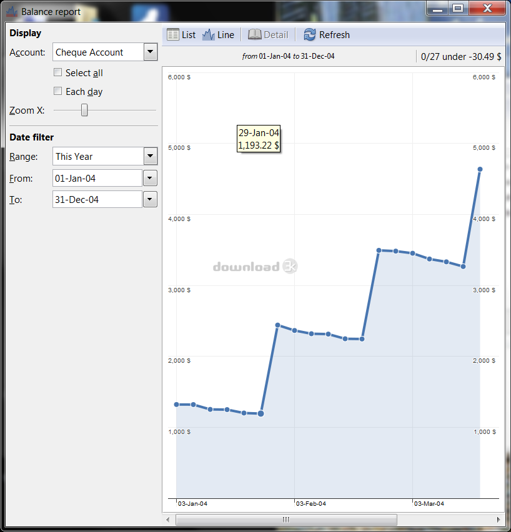Enable the Select all checkbox
This screenshot has height=532, width=511.
point(57,72)
